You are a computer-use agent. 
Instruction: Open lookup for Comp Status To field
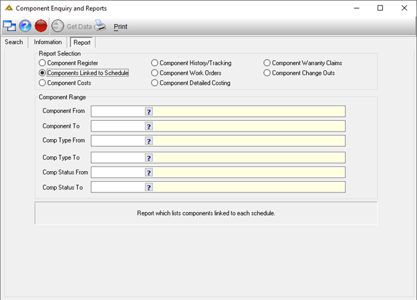(x=148, y=187)
